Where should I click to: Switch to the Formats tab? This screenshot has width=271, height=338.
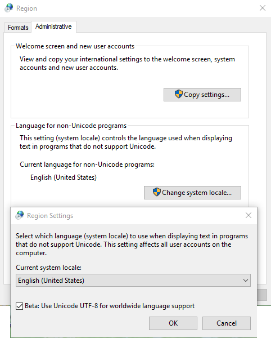(18, 28)
